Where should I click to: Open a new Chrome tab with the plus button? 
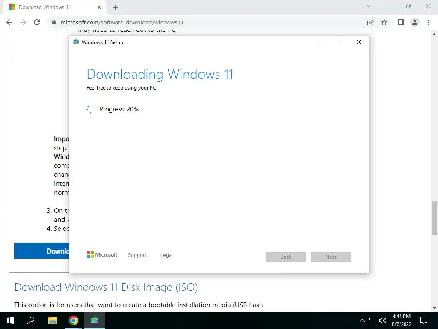[x=115, y=7]
